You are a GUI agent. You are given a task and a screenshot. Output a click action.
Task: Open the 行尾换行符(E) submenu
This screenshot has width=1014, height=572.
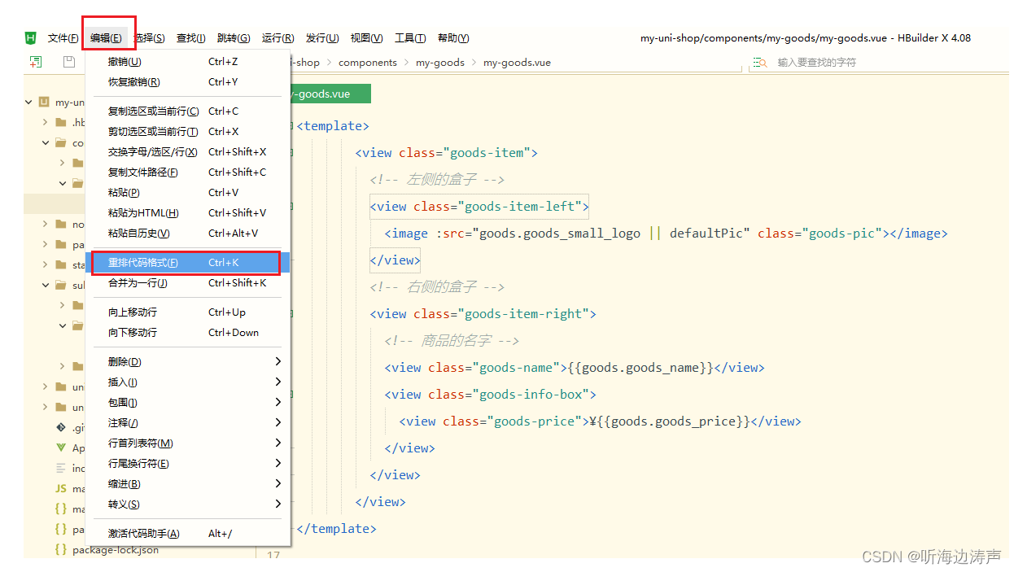click(187, 463)
